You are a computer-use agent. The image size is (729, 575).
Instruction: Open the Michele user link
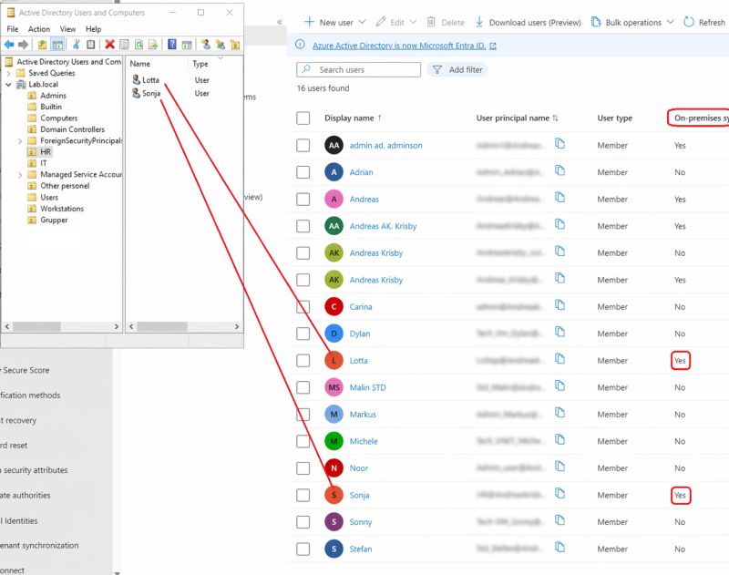[x=364, y=442]
